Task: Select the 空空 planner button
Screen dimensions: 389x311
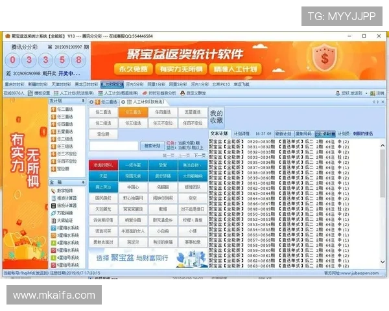Action: click(x=193, y=198)
